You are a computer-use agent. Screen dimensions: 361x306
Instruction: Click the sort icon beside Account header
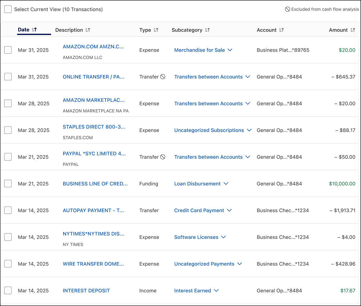[x=281, y=30]
